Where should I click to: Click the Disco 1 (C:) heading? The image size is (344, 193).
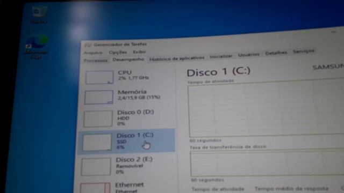coord(219,72)
